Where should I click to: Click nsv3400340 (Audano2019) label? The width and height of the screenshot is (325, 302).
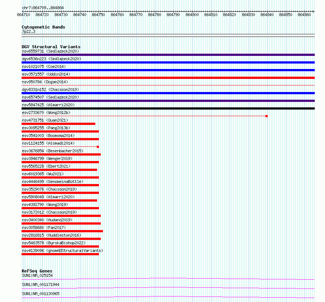pyautogui.click(x=47, y=220)
